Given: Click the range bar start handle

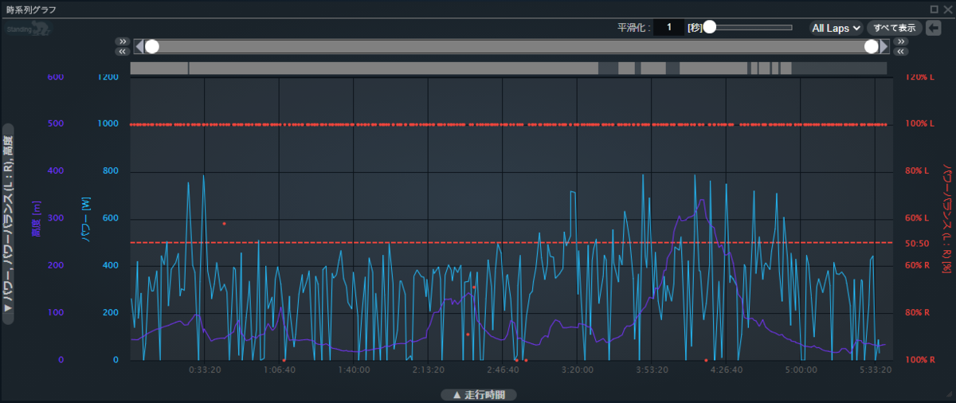Looking at the screenshot, I should point(152,46).
